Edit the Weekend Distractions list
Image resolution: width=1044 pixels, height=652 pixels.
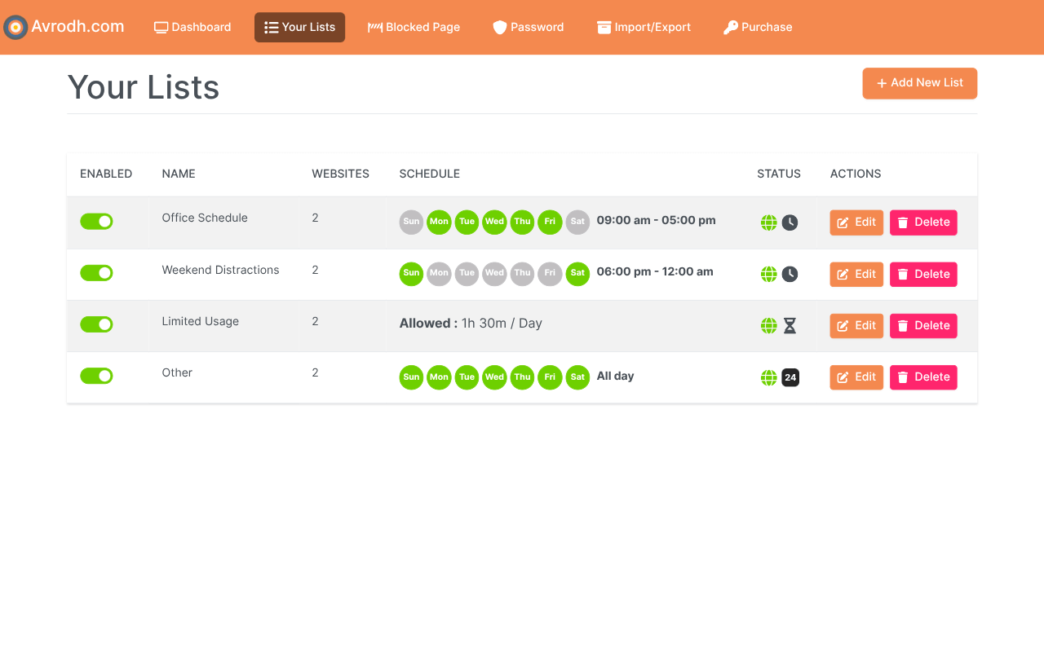[x=856, y=274]
